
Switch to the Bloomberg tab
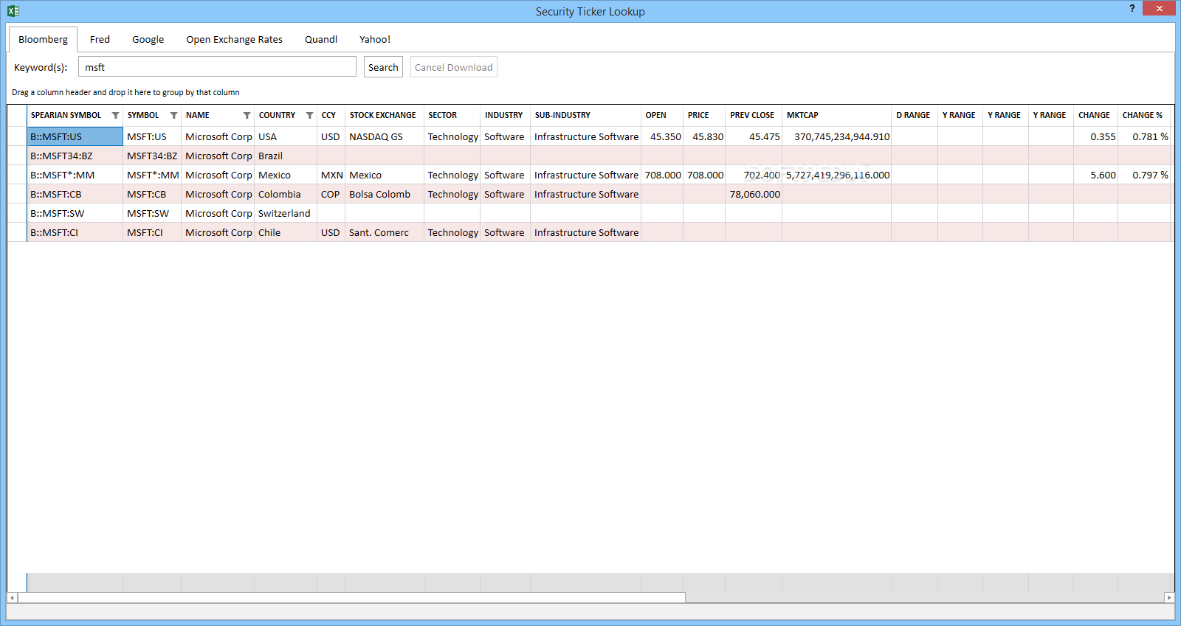click(x=43, y=40)
